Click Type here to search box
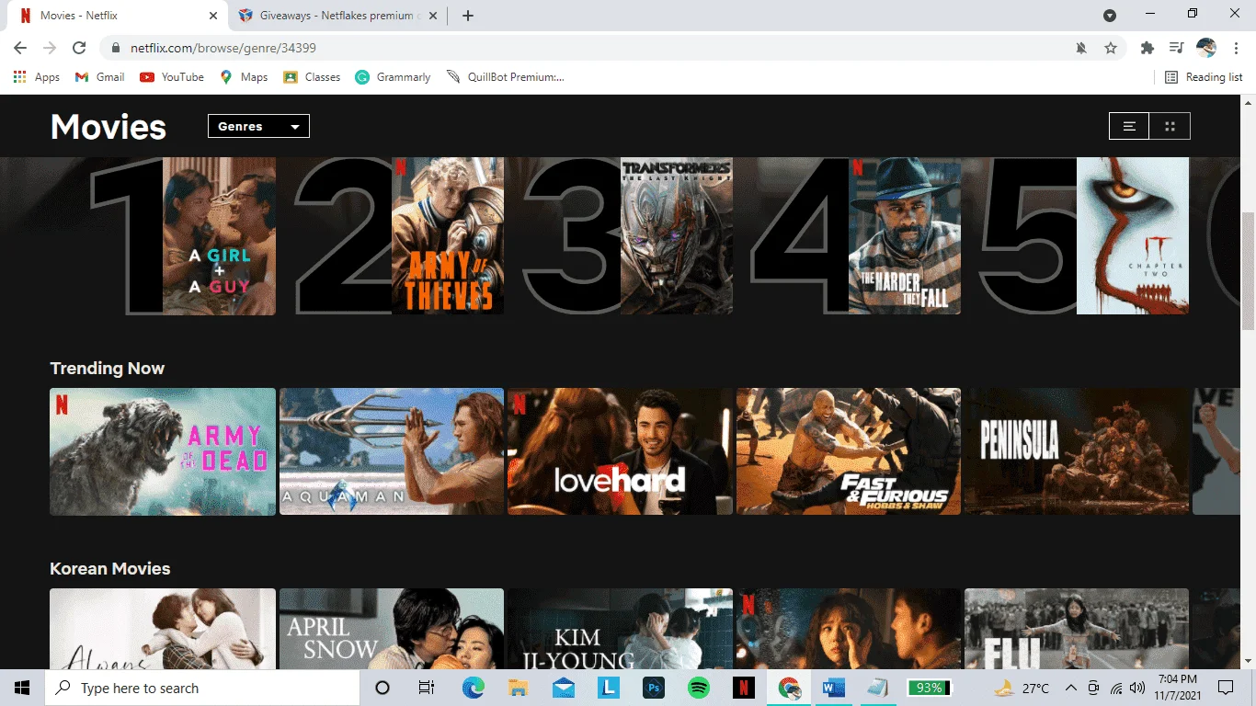The width and height of the screenshot is (1256, 706). (202, 688)
